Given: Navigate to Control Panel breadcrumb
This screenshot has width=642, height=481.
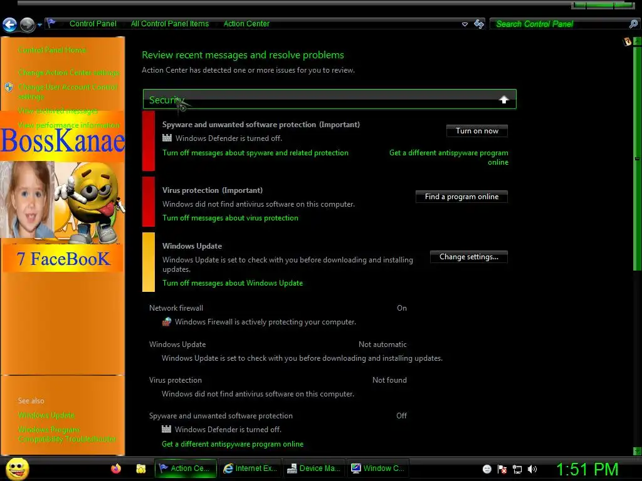Looking at the screenshot, I should tap(93, 24).
